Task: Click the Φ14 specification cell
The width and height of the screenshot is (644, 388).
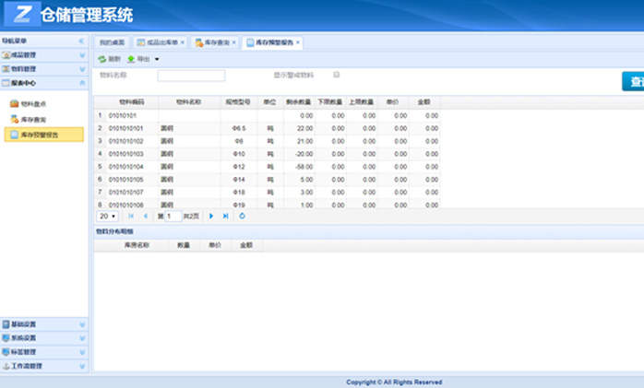Action: tap(239, 180)
